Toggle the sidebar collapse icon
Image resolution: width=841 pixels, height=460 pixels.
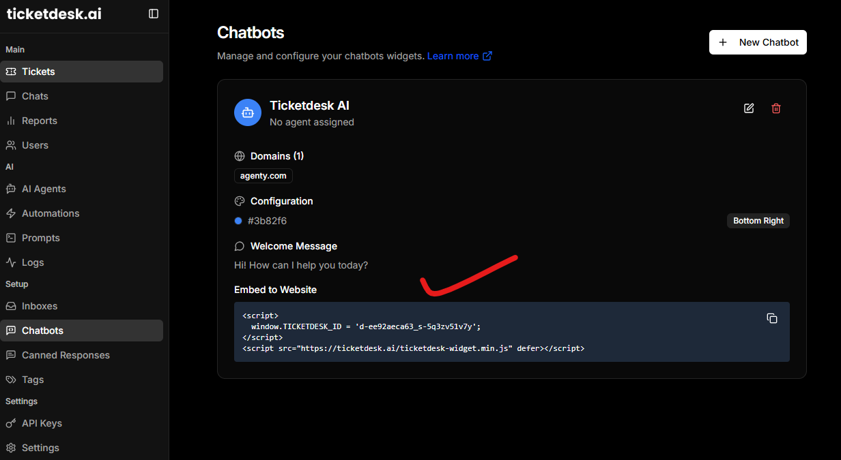click(x=154, y=14)
